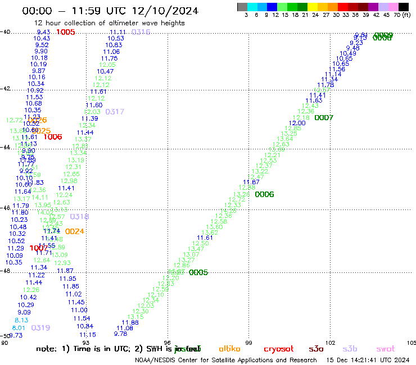Click the green jason track label 0005
This screenshot has height=365, width=416.
click(198, 272)
